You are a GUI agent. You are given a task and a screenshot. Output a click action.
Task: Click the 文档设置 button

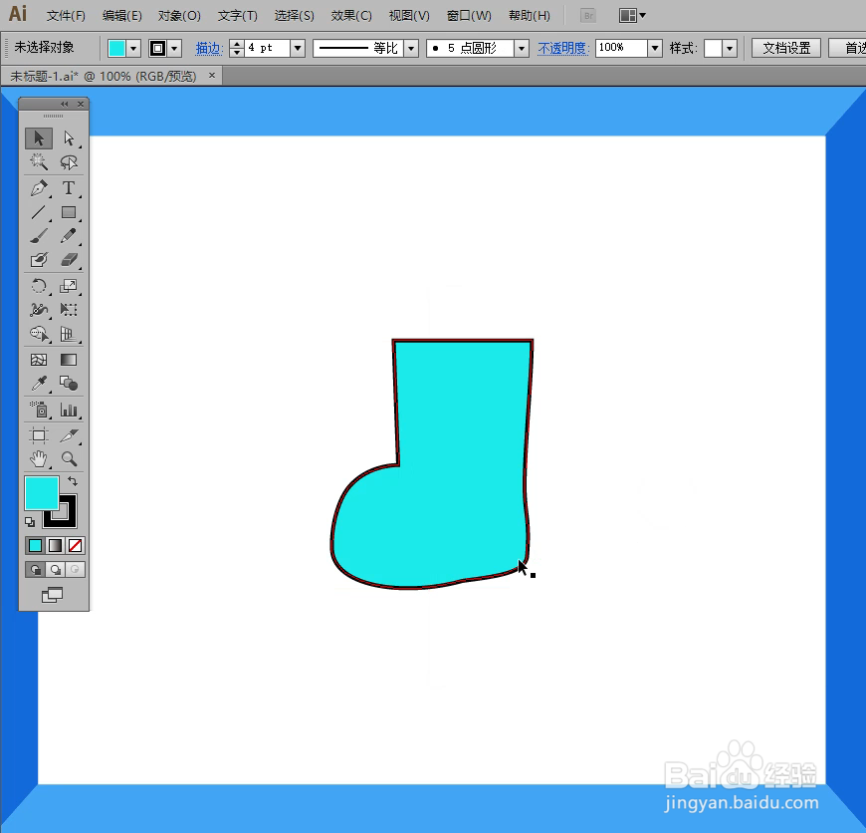(786, 48)
